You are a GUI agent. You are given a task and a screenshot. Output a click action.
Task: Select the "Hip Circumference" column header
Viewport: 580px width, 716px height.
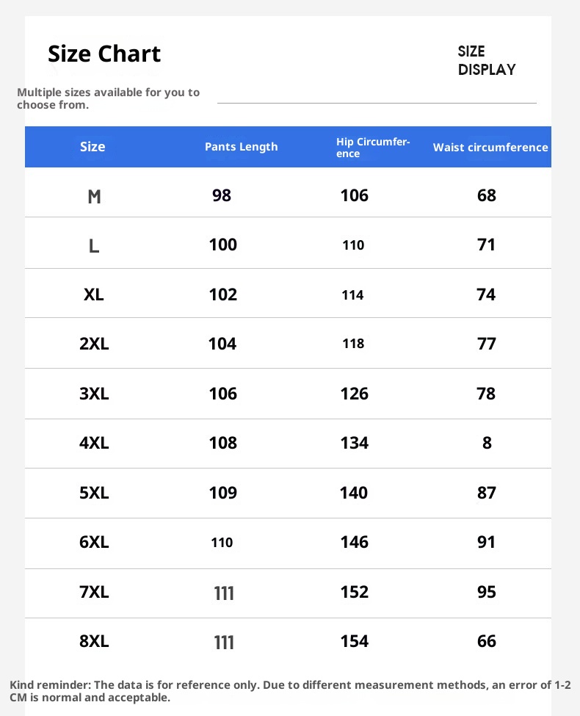tap(373, 148)
